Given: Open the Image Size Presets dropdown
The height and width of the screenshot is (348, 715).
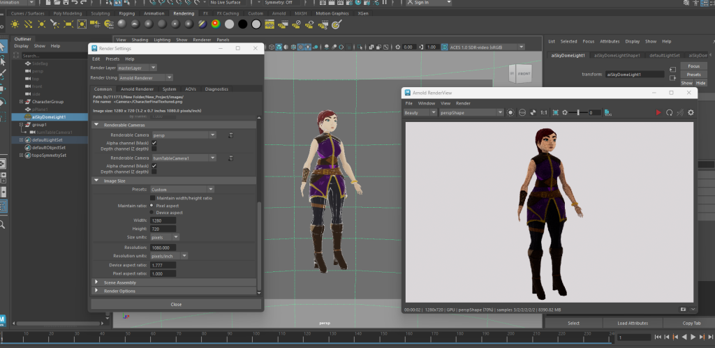Looking at the screenshot, I should click(x=182, y=189).
